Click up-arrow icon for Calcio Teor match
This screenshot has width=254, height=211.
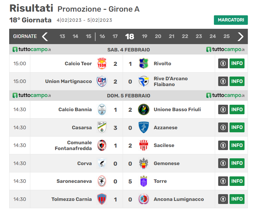(x=223, y=64)
